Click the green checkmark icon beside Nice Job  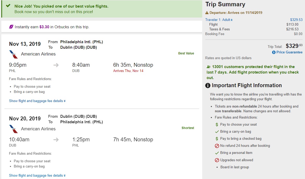click(x=8, y=6)
